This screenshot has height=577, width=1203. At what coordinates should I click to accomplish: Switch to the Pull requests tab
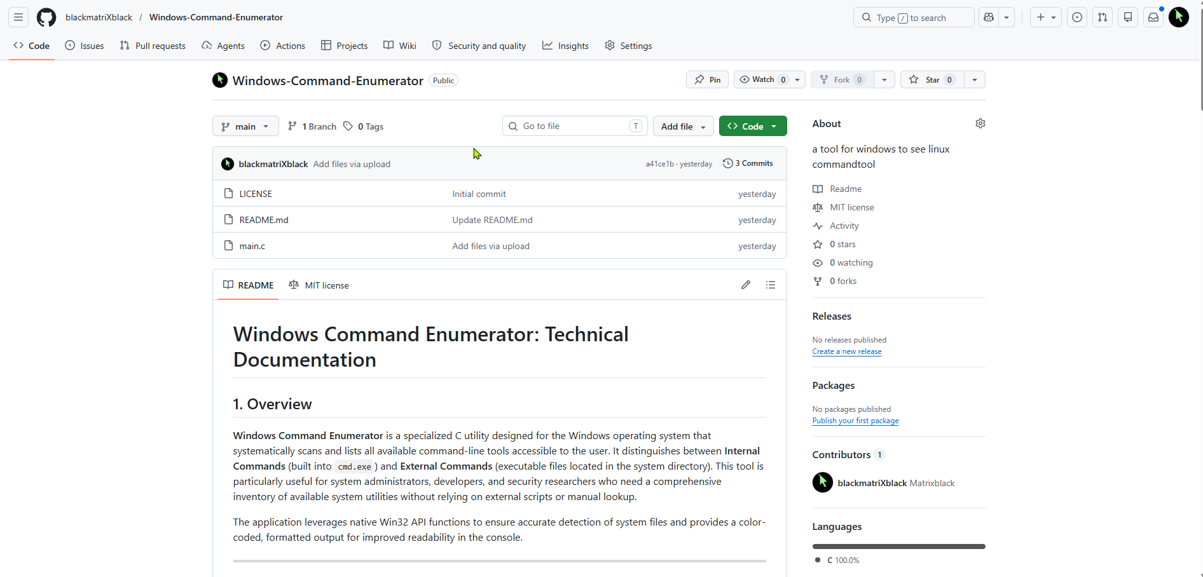153,46
